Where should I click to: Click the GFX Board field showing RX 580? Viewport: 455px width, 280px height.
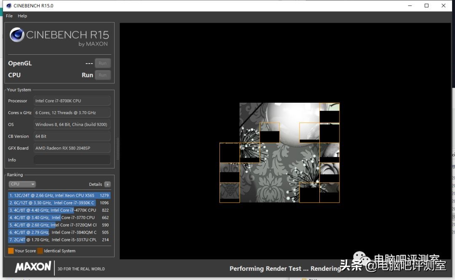tap(72, 148)
